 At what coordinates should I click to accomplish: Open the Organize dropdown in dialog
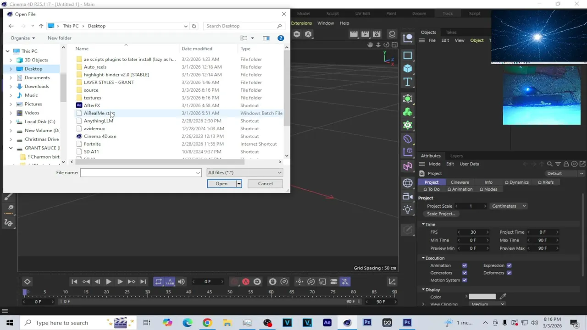pyautogui.click(x=23, y=38)
